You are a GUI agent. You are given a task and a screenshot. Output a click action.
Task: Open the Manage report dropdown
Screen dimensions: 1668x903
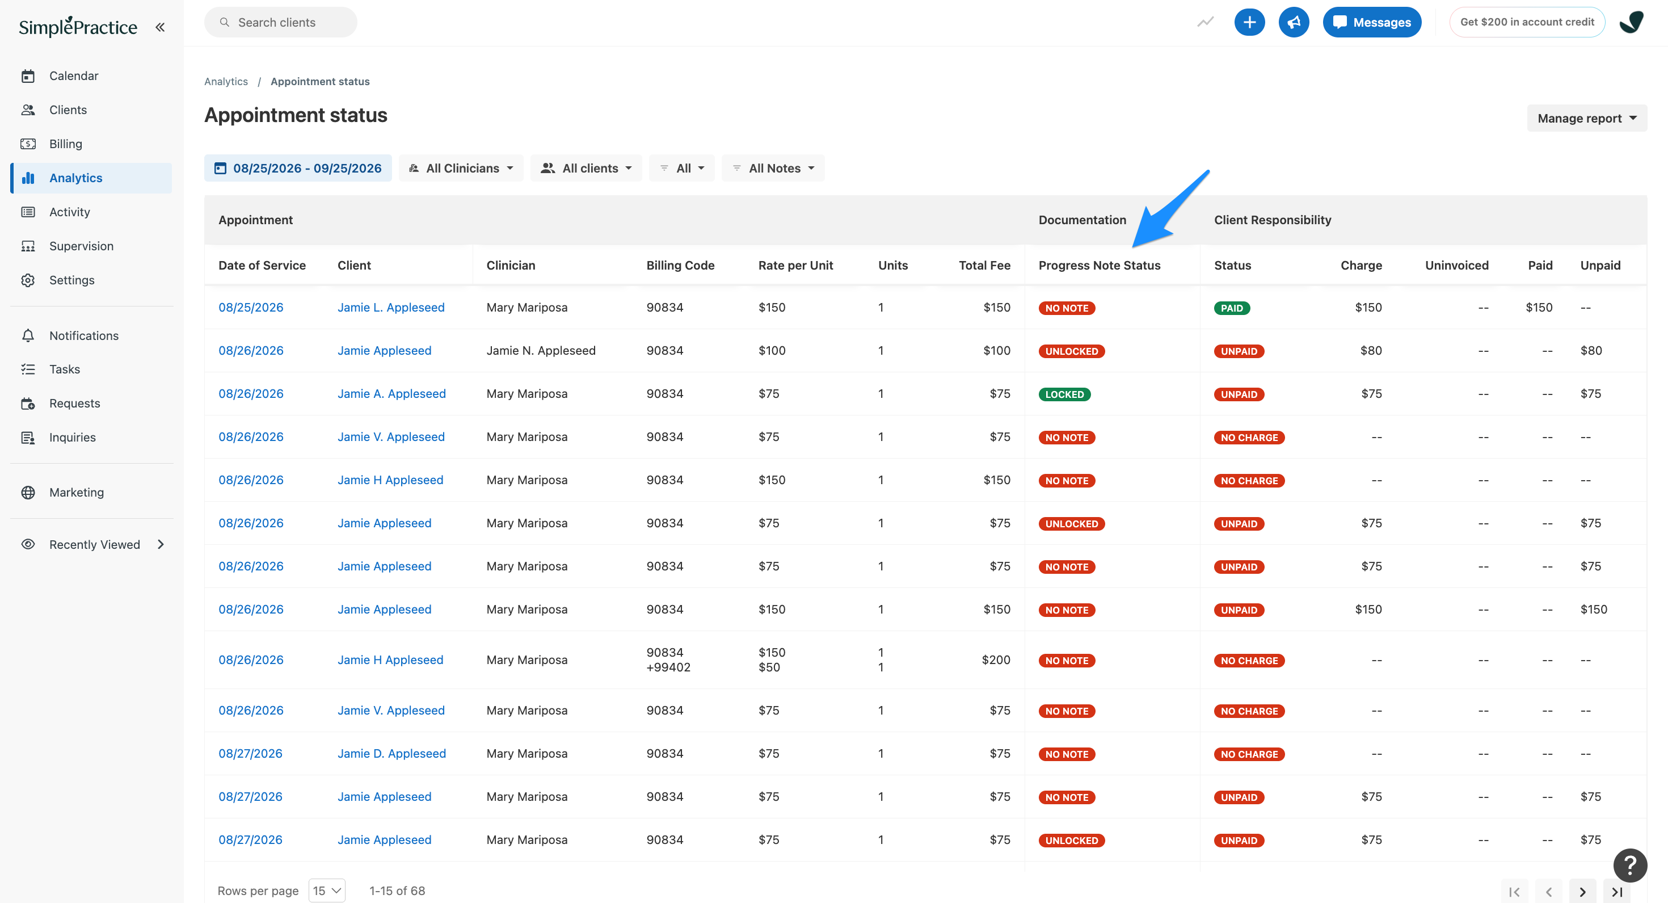[x=1586, y=118]
